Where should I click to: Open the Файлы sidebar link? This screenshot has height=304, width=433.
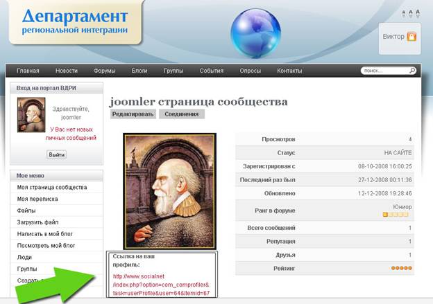[x=26, y=211]
